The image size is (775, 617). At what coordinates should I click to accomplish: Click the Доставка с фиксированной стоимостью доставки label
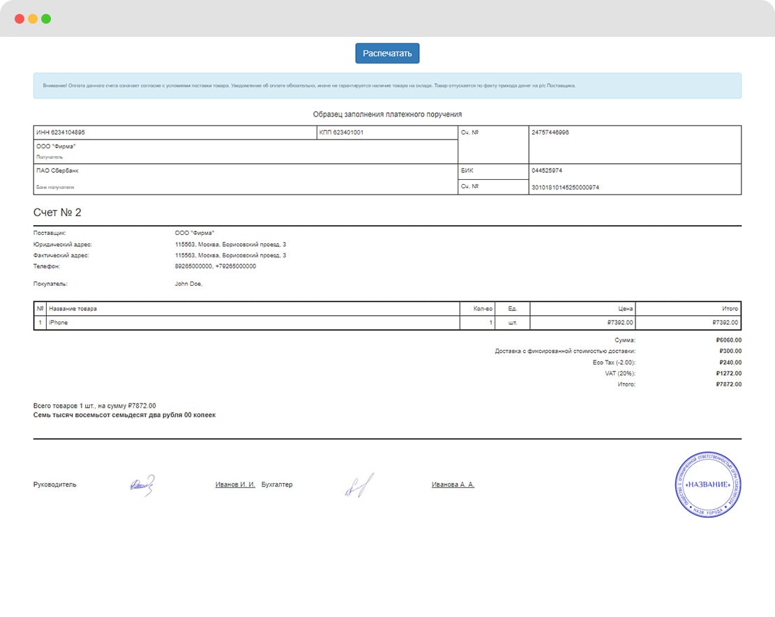pyautogui.click(x=565, y=351)
